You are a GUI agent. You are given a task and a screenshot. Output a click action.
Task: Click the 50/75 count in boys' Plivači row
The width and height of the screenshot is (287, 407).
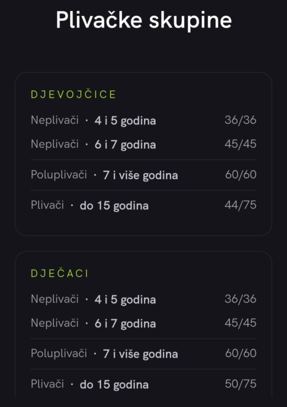pyautogui.click(x=240, y=384)
